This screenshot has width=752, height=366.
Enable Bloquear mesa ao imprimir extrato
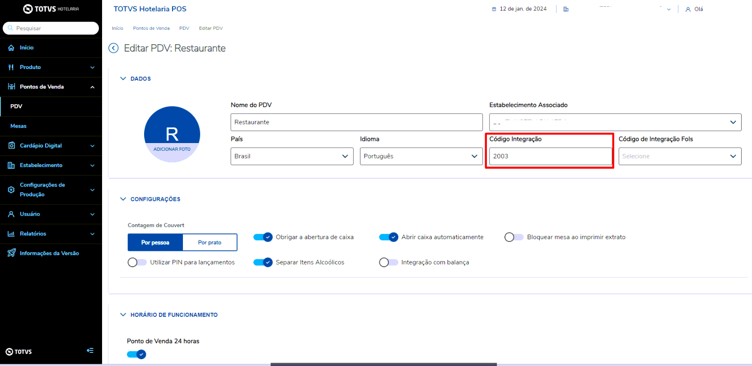514,237
